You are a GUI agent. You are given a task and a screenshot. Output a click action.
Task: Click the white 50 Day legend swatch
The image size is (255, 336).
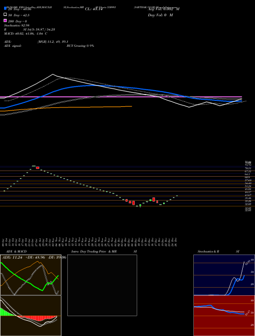coord(5,15)
